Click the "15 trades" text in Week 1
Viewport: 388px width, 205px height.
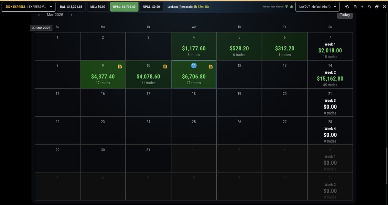coord(330,57)
